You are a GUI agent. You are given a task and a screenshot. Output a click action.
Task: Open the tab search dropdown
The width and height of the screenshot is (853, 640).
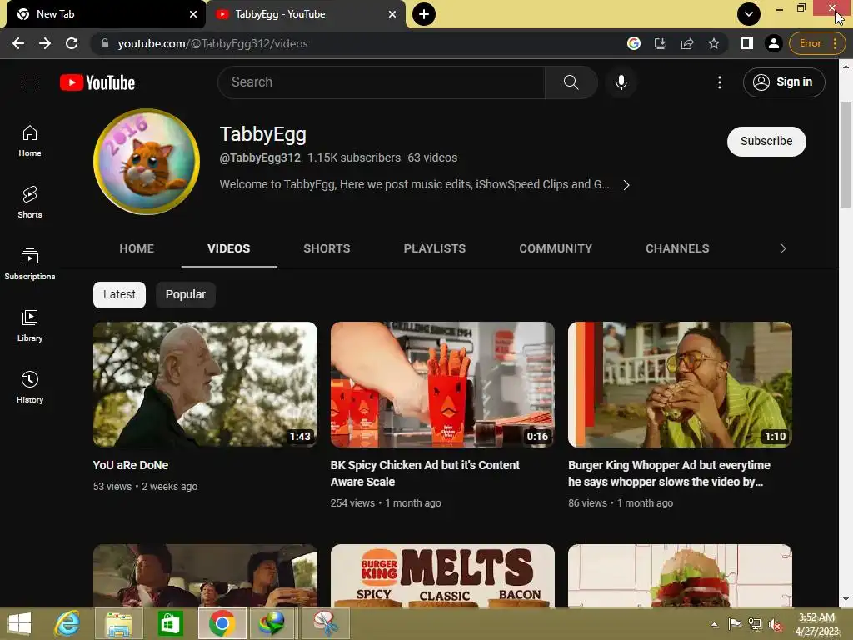tap(749, 14)
